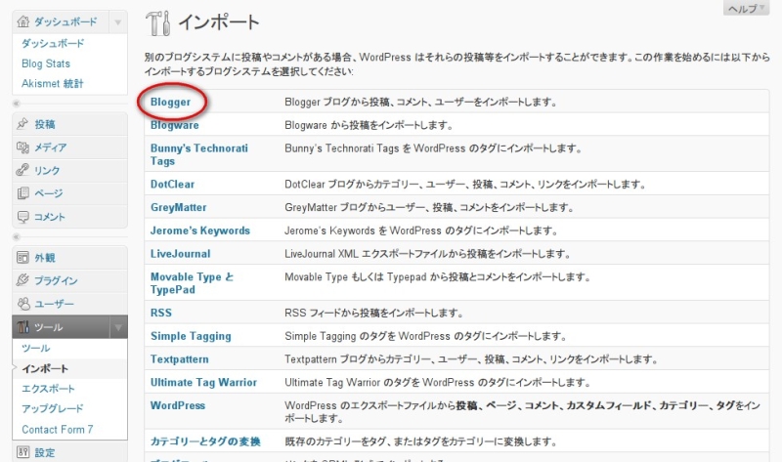The image size is (782, 462).
Task: Open the エクスポート submenu item
Action: point(48,388)
